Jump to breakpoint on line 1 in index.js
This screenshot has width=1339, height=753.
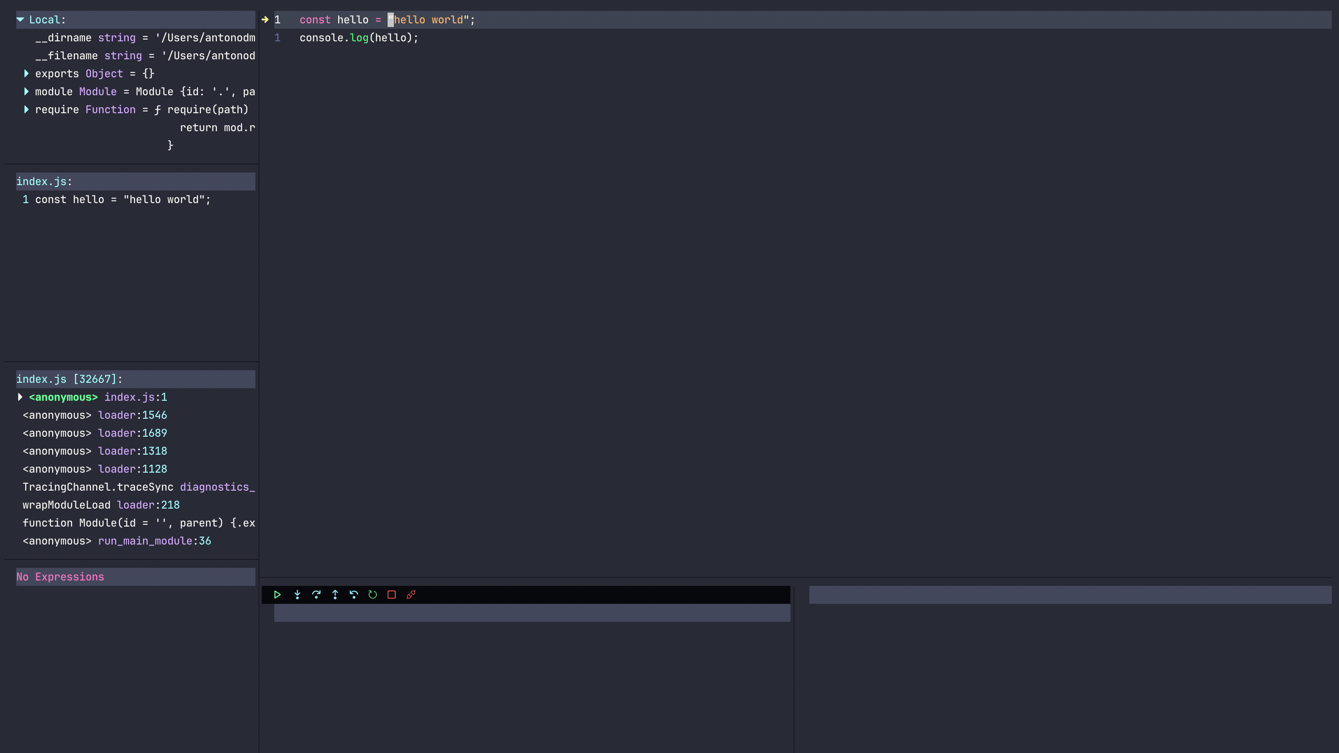116,199
